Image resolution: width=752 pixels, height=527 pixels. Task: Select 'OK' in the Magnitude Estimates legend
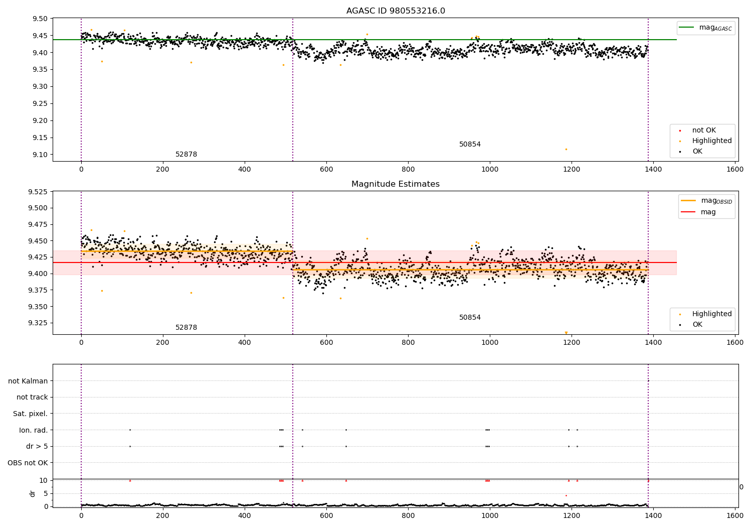click(x=697, y=325)
